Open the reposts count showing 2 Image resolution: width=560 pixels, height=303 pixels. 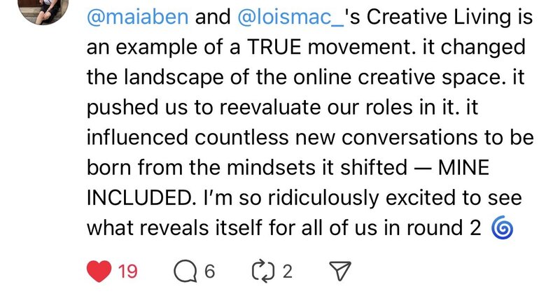pyautogui.click(x=286, y=272)
